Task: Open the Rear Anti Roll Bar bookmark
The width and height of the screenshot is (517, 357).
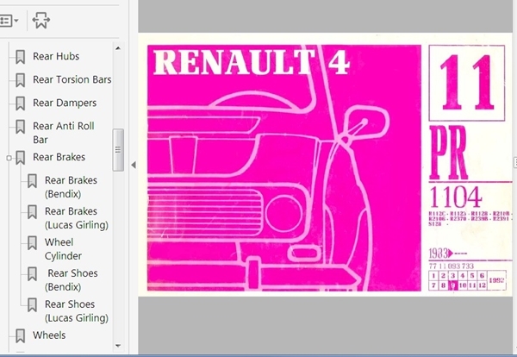Action: click(64, 133)
